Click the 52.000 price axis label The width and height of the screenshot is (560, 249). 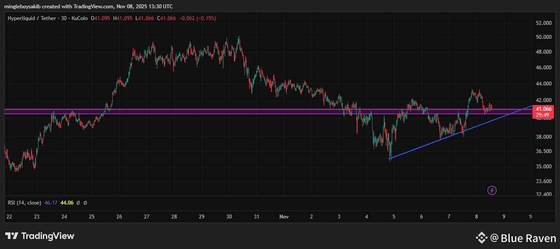pyautogui.click(x=544, y=23)
